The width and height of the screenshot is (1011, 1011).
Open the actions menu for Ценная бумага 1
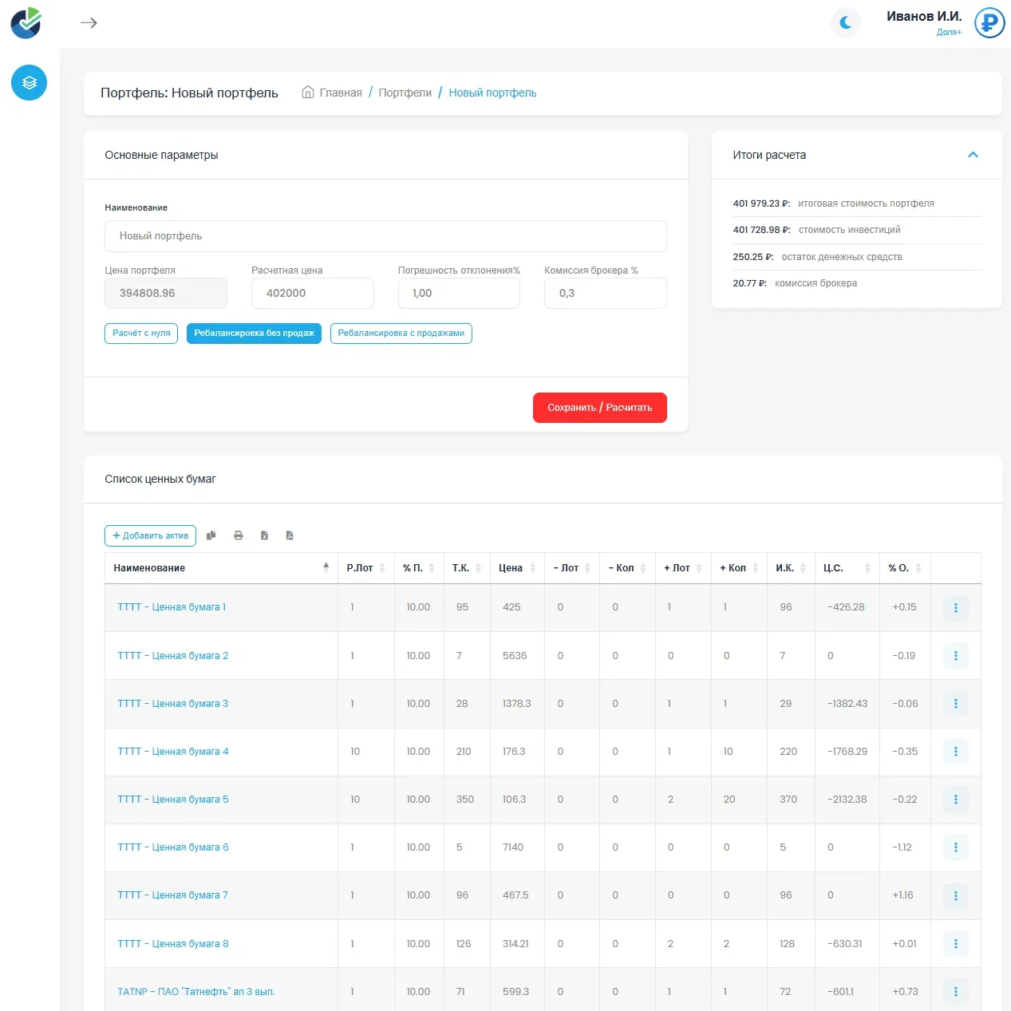point(956,608)
